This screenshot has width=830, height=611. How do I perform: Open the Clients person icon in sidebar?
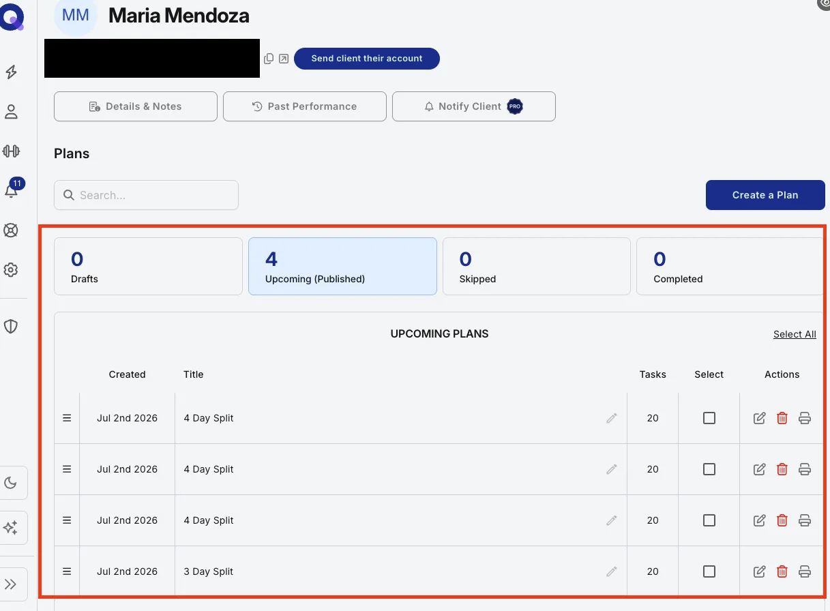[11, 112]
